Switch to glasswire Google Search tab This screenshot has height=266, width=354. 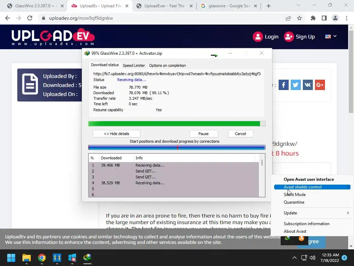point(229,6)
